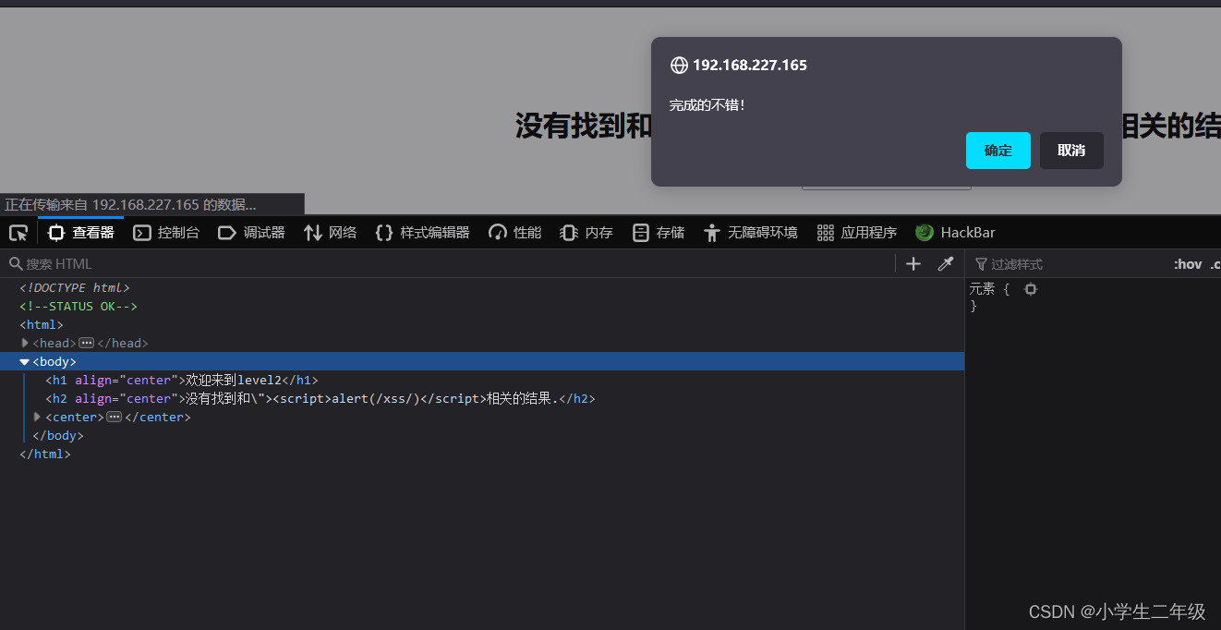Switch to the Debugger tab (调试器)
1221x630 pixels.
(x=251, y=233)
